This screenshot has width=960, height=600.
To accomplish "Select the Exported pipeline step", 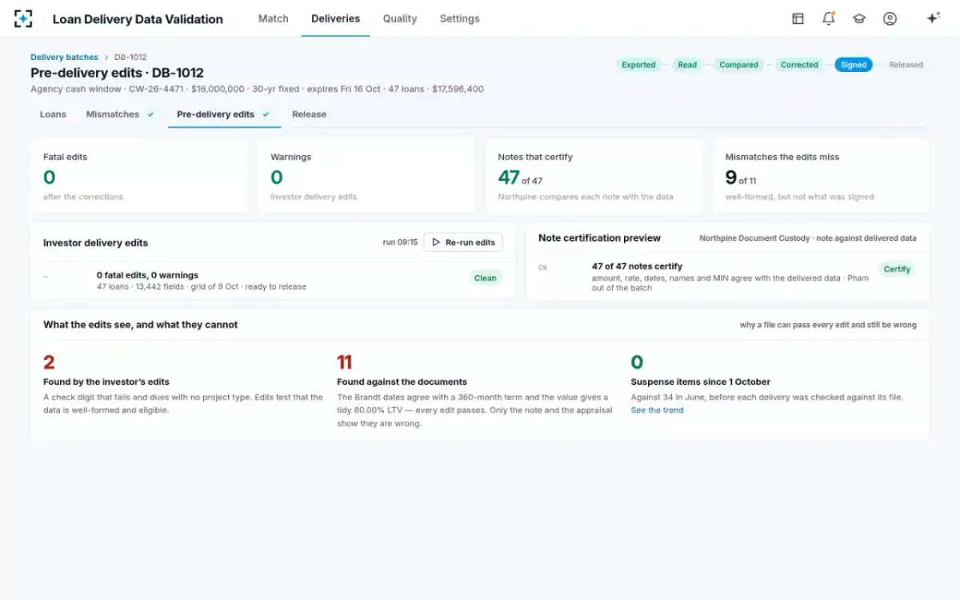I will [x=638, y=65].
